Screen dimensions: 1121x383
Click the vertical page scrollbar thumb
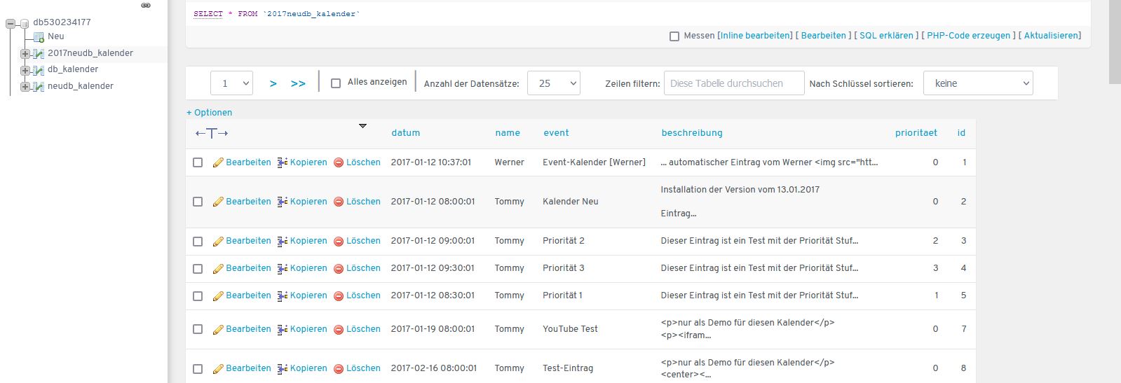1115,42
